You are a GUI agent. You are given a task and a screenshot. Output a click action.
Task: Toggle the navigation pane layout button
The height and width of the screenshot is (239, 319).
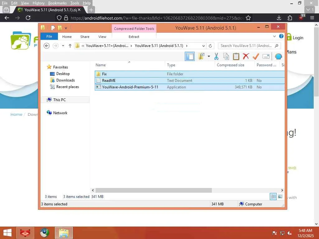[x=190, y=56]
